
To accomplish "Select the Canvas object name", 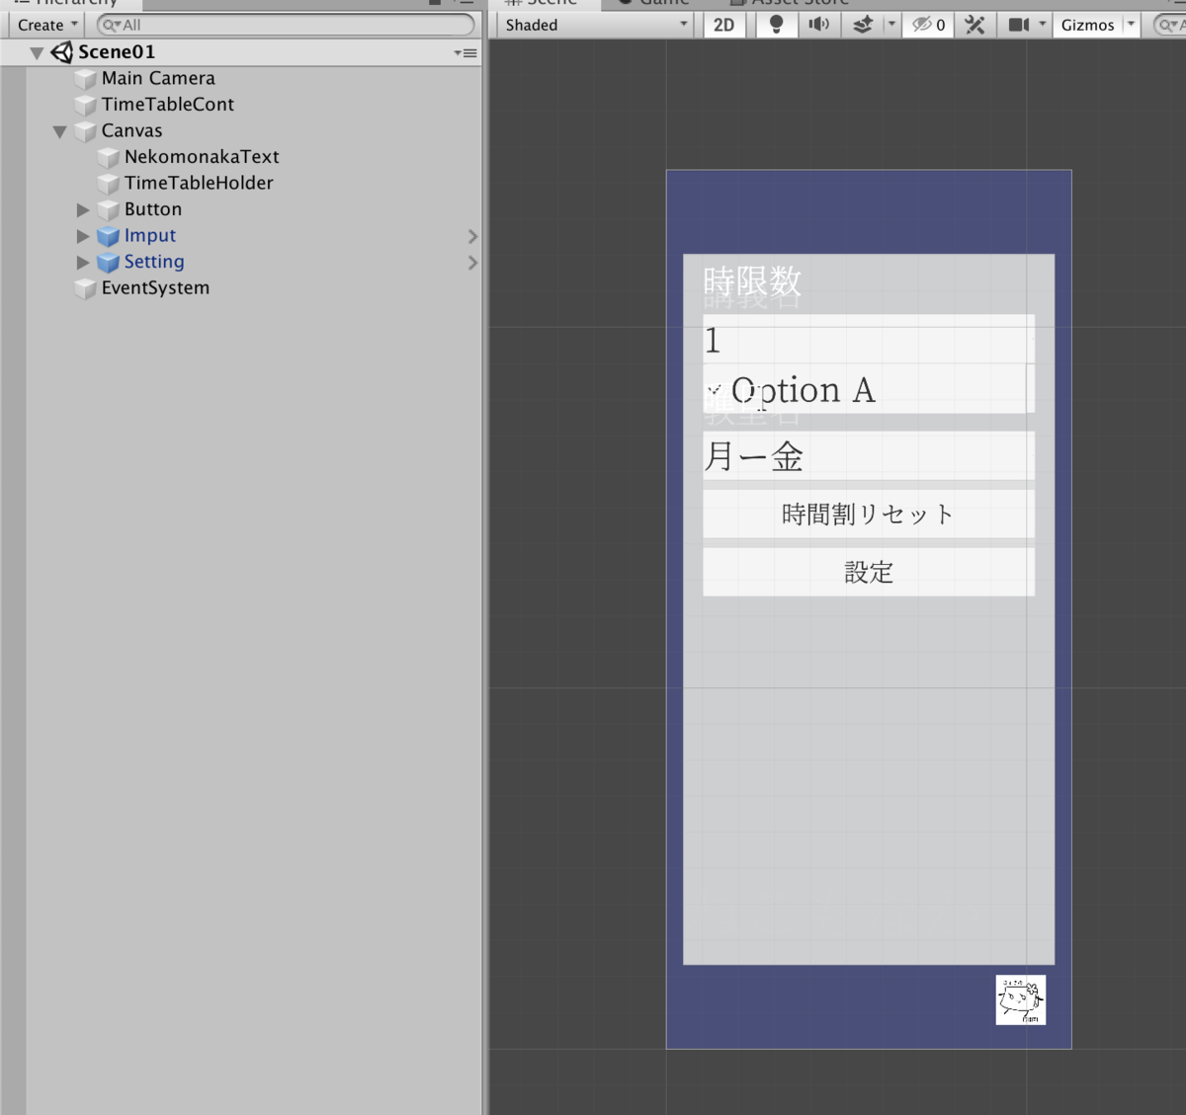I will click(x=131, y=130).
